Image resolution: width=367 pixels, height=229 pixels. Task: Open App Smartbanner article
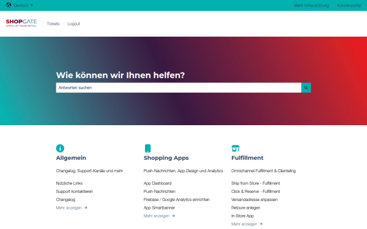pos(159,208)
